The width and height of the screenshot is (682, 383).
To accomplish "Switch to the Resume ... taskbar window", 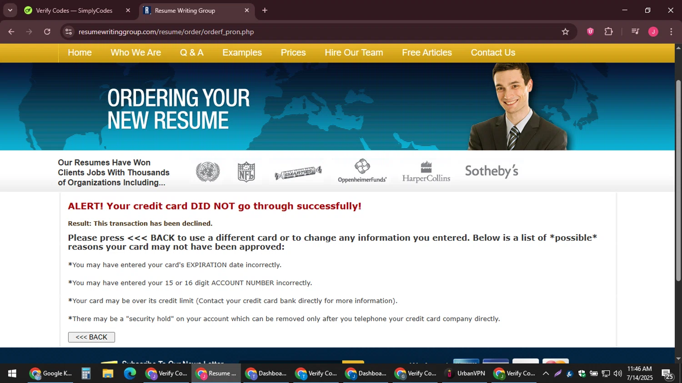I will pyautogui.click(x=216, y=373).
